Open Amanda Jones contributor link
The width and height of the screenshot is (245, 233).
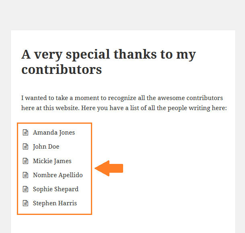pos(54,133)
